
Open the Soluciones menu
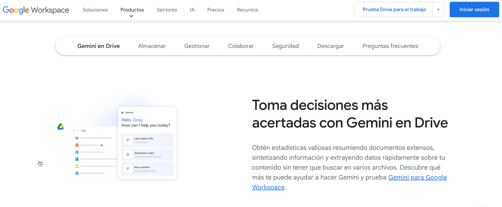[x=95, y=9]
